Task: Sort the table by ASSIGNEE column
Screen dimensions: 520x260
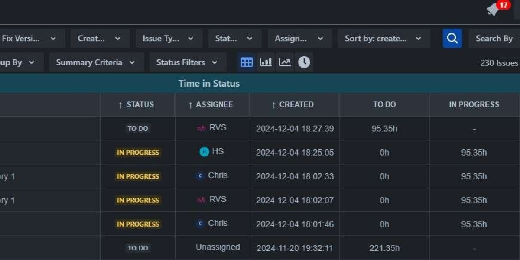Action: coord(212,104)
